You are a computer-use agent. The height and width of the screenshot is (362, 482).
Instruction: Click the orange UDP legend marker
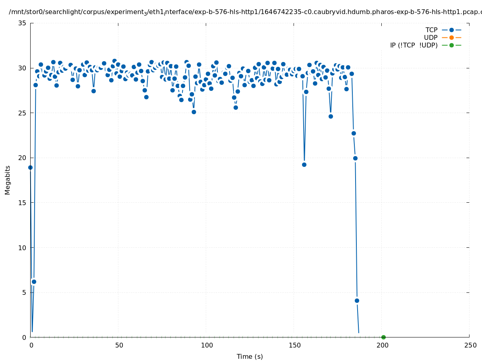click(451, 37)
